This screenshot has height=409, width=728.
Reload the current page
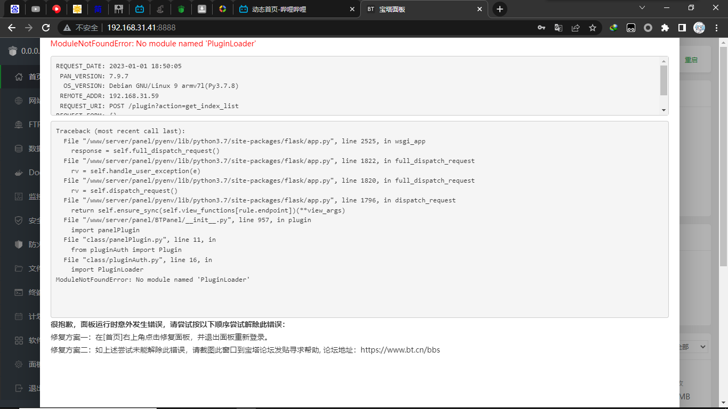tap(46, 28)
